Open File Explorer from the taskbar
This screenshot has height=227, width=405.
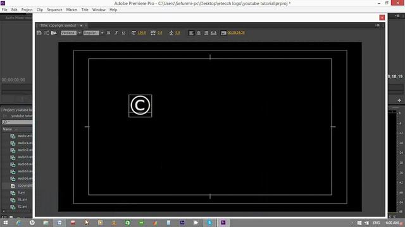pyautogui.click(x=46, y=223)
